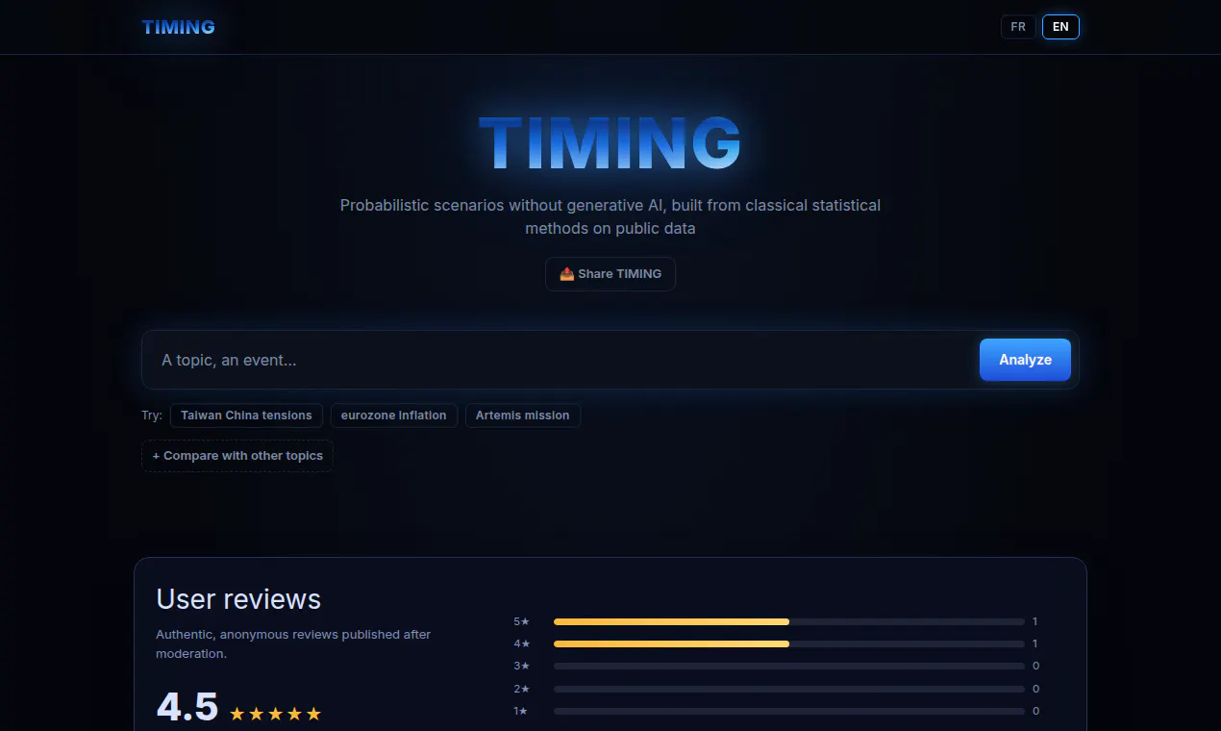Try the eurozone inflation suggestion
The image size is (1221, 731).
pyautogui.click(x=394, y=416)
